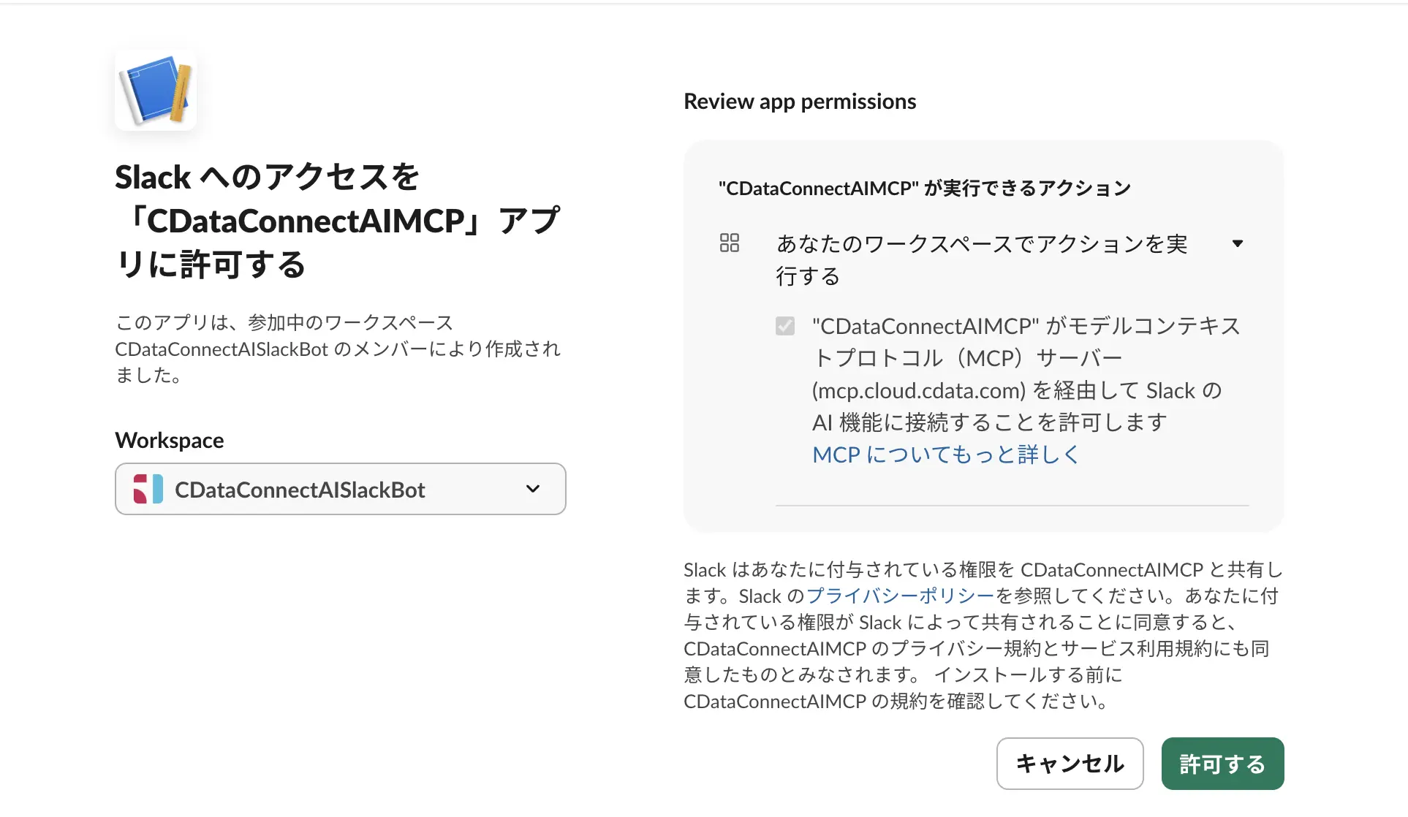The image size is (1408, 817).
Task: Click the green 許可する button
Action: [x=1222, y=764]
